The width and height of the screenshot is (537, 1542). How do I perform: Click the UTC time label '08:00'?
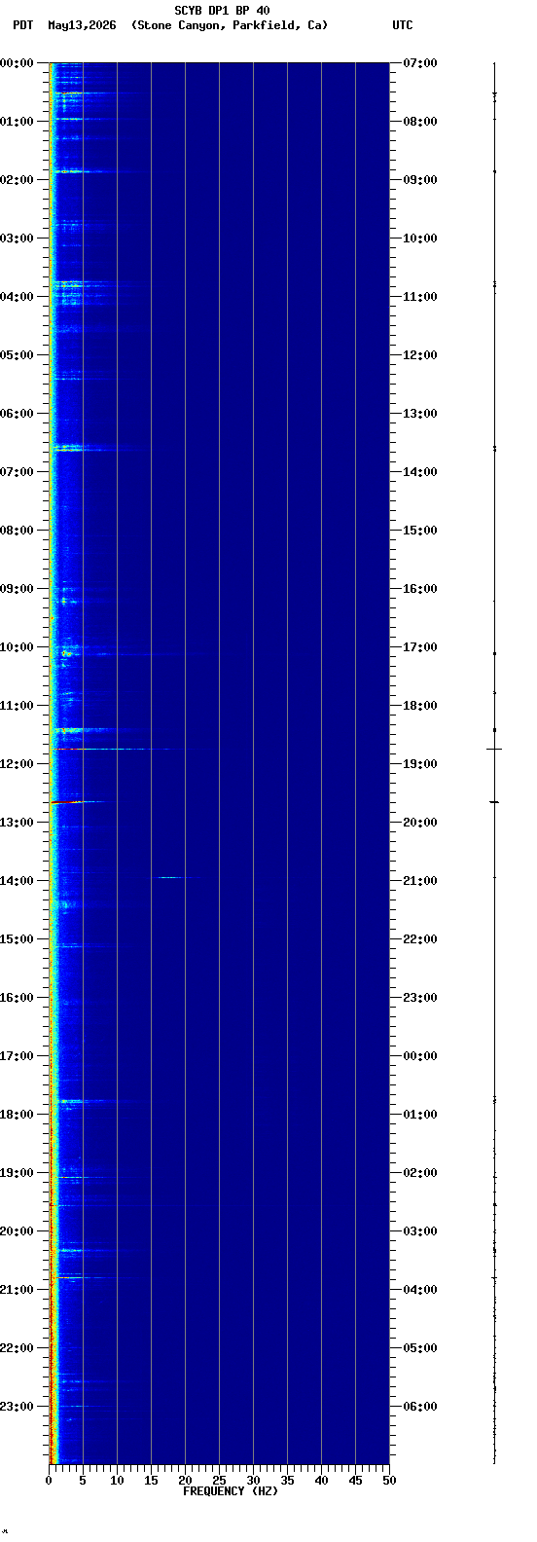420,122
